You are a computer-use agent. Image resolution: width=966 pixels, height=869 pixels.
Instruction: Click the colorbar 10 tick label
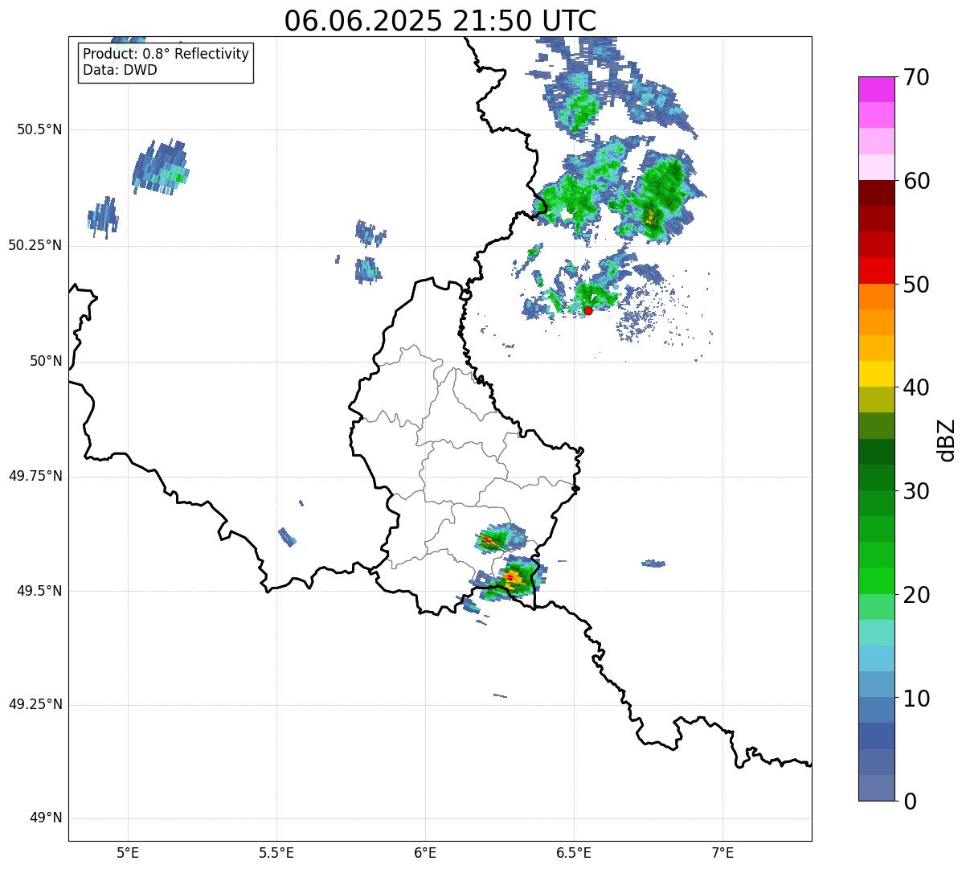tap(916, 699)
